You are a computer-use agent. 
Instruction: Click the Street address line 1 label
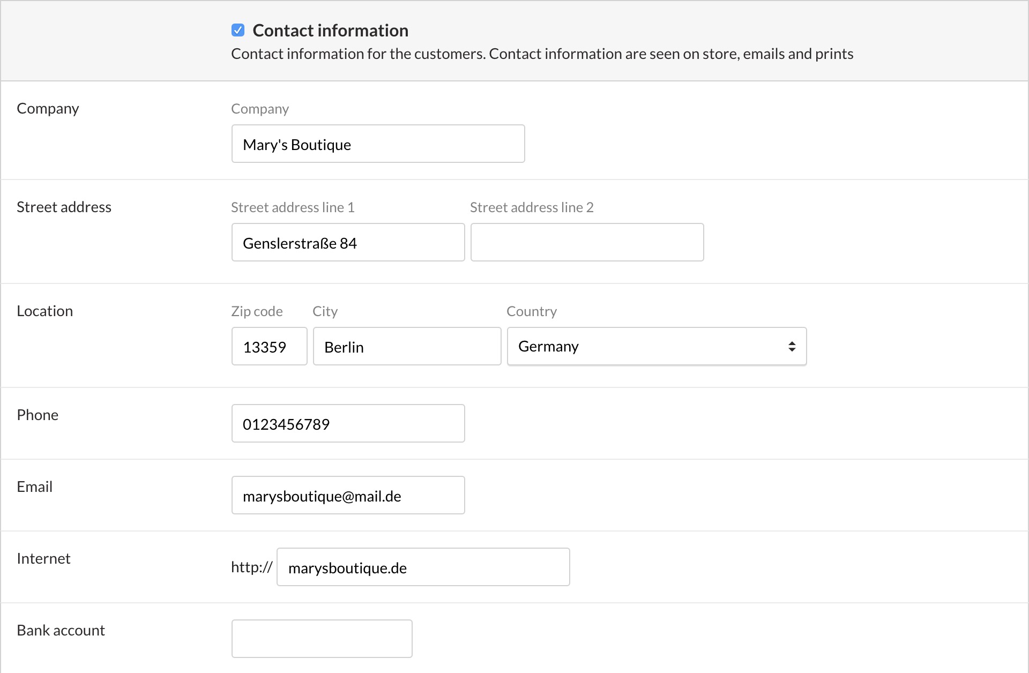[x=293, y=207]
